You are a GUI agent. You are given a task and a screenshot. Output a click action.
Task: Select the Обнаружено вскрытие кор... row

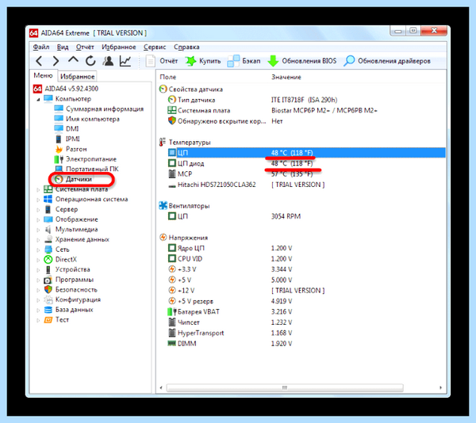(x=302, y=121)
